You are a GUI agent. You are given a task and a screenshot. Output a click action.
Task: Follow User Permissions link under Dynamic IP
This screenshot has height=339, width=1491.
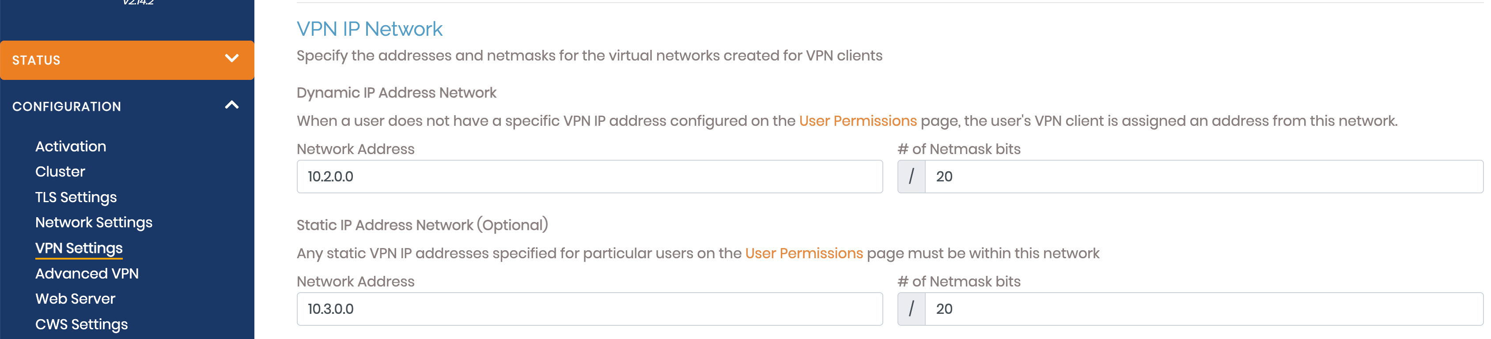tap(858, 121)
